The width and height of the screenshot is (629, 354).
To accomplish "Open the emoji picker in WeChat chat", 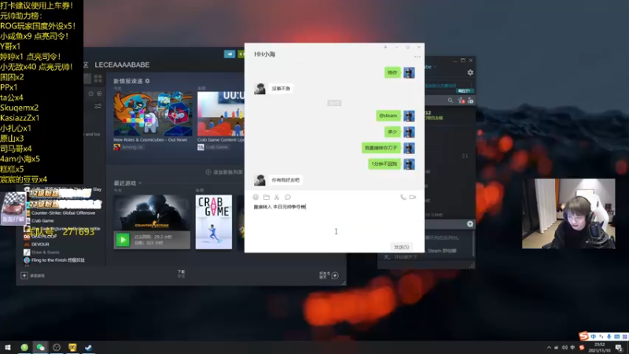I will click(x=256, y=197).
